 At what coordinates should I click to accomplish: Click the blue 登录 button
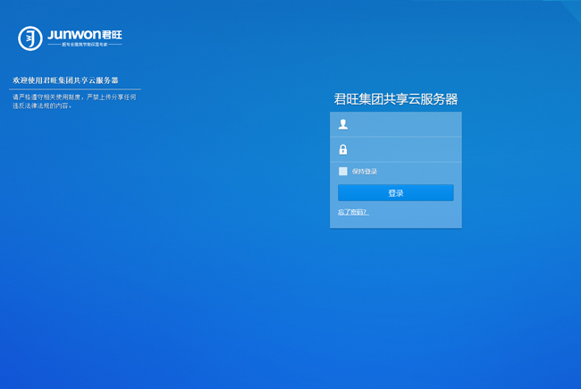(x=396, y=193)
